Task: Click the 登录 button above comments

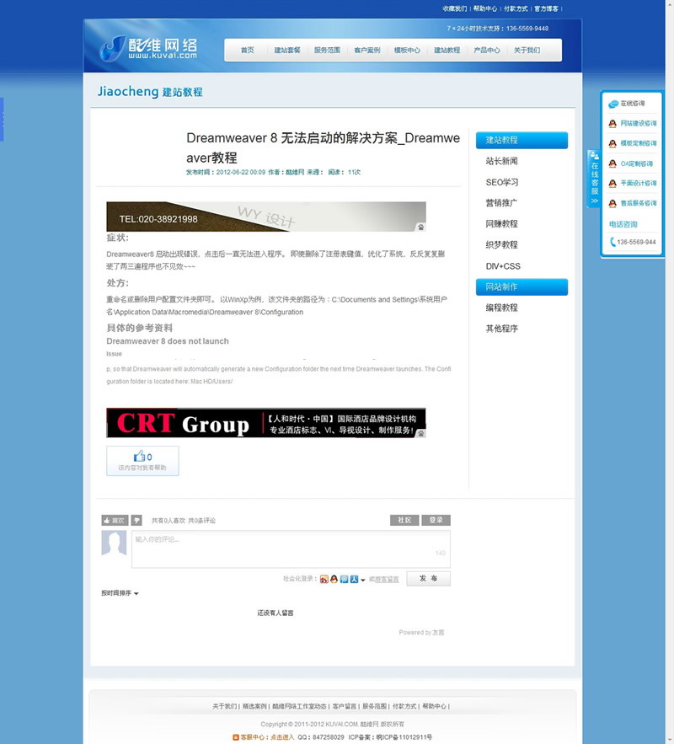Action: [436, 520]
